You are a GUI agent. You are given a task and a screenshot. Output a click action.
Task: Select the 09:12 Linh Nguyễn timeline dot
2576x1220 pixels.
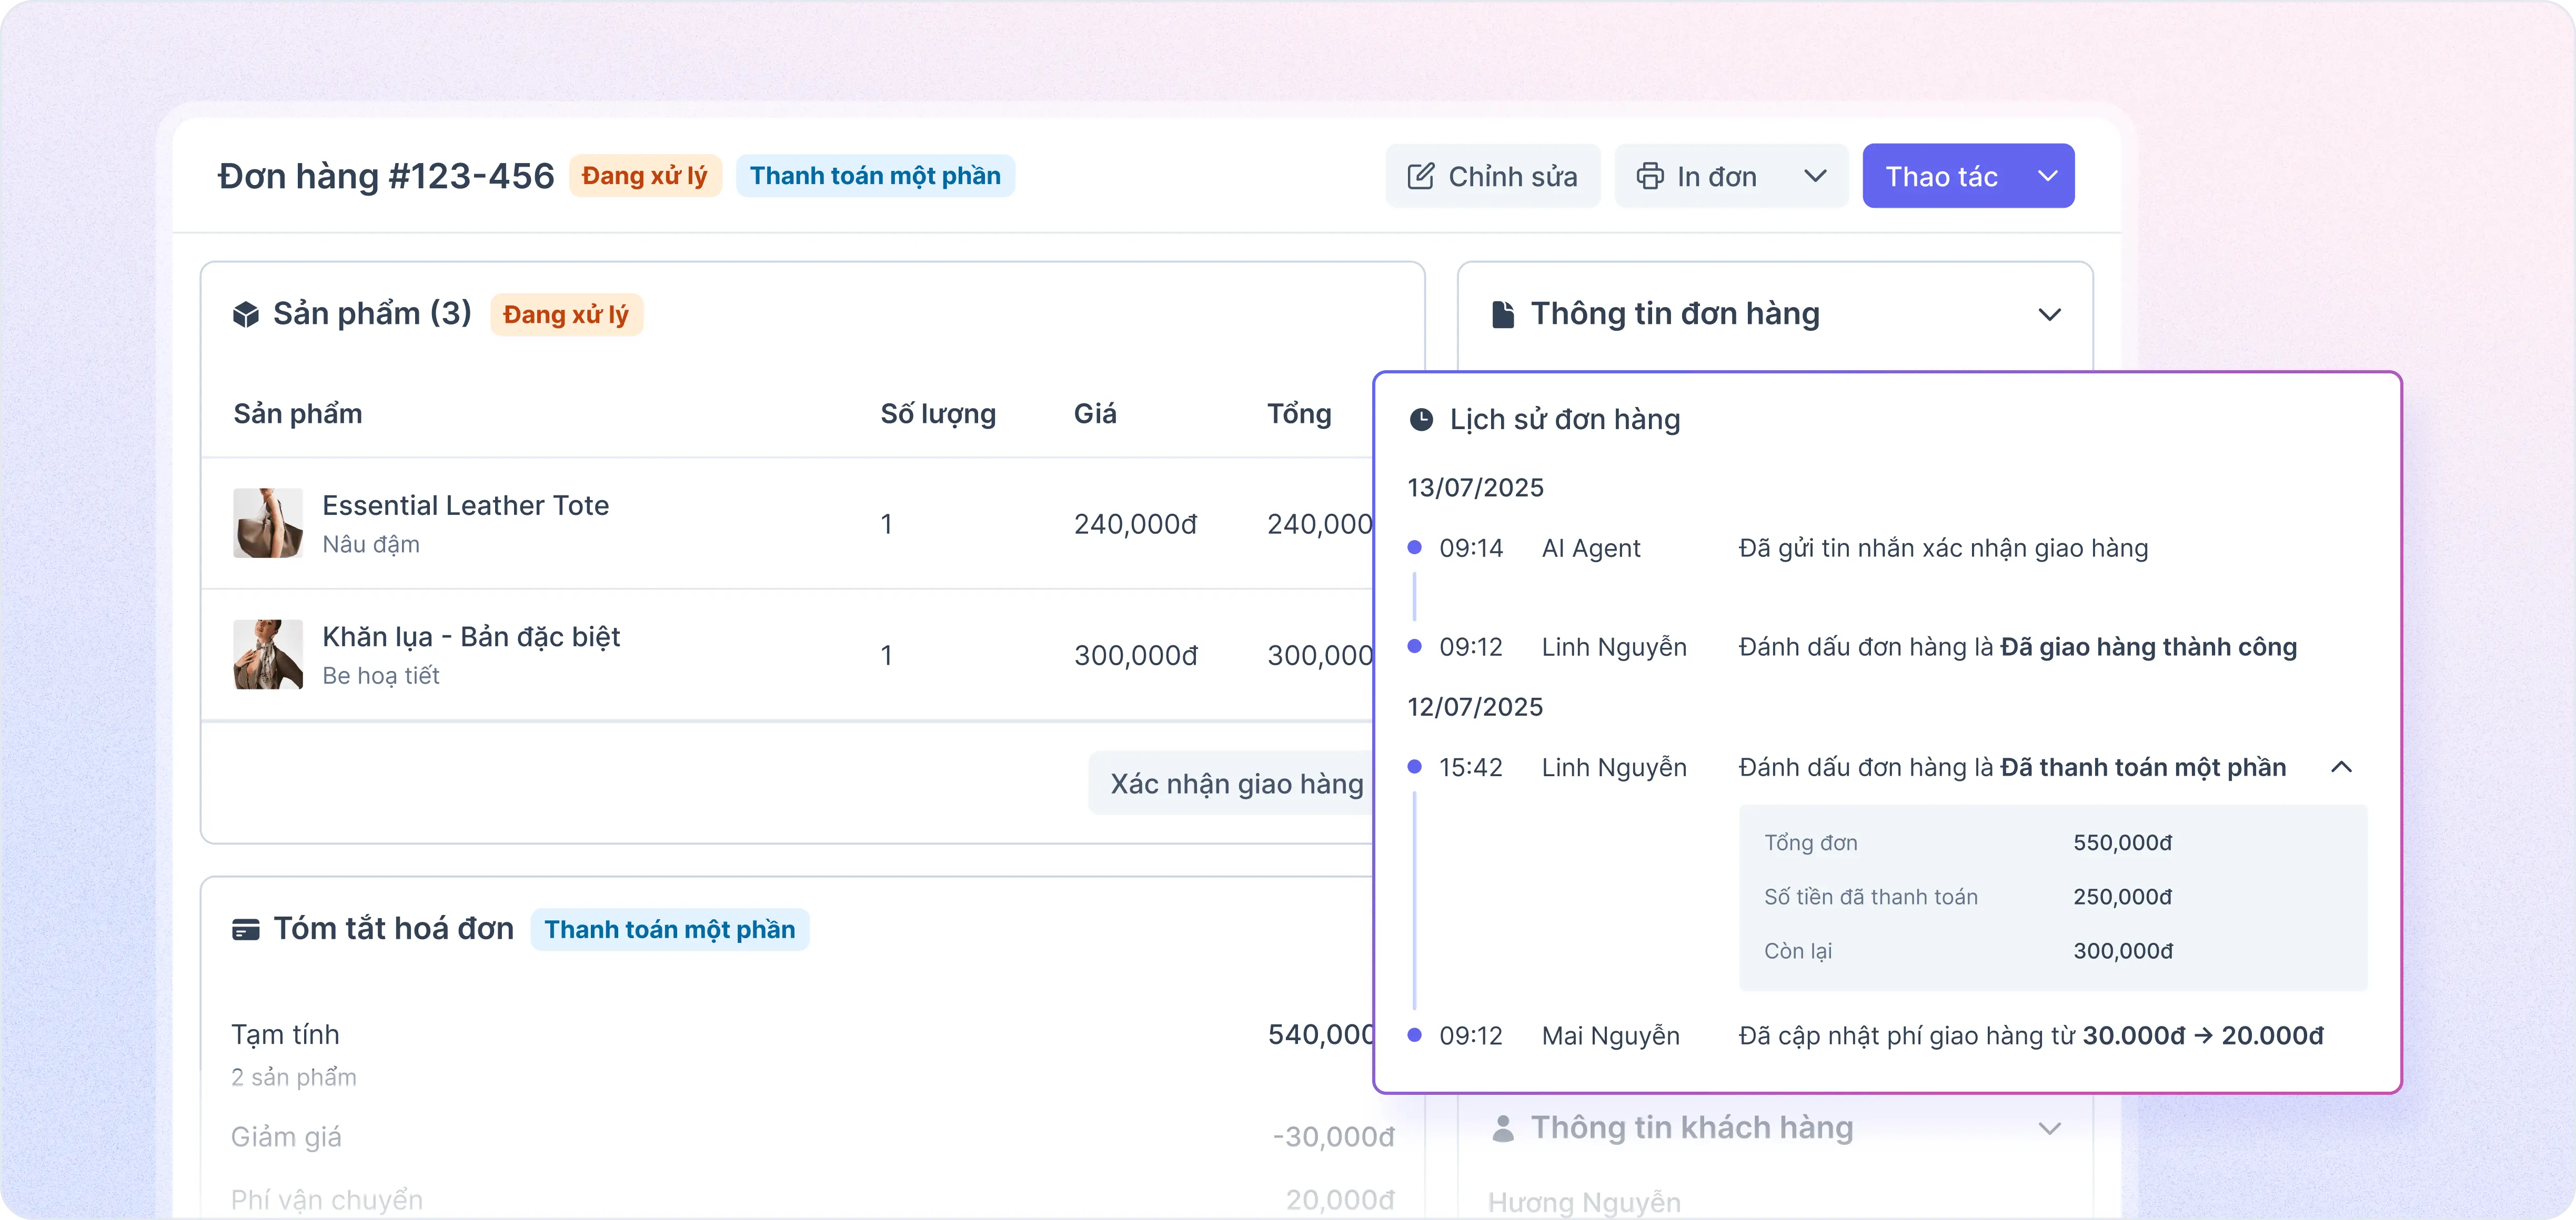(x=1414, y=645)
